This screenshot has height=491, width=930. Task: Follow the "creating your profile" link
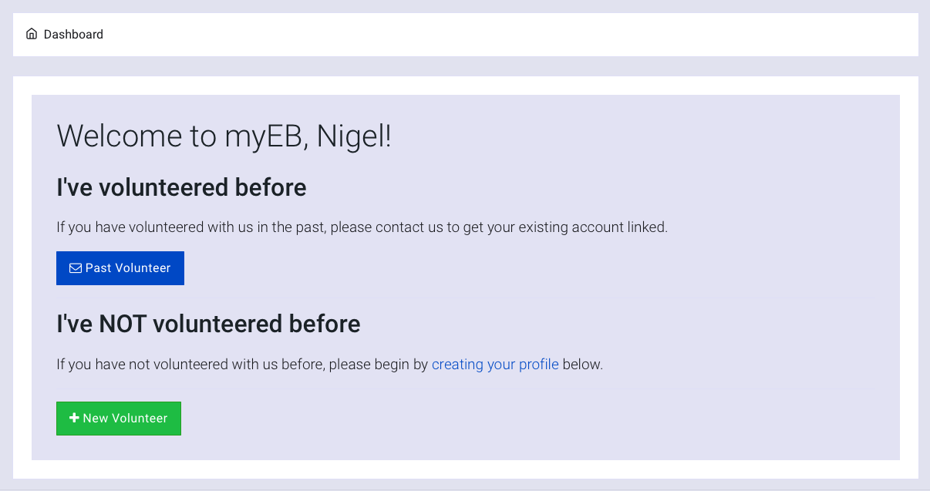coord(495,365)
